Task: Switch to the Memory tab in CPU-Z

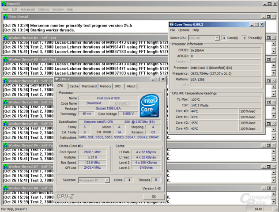Action: pyautogui.click(x=106, y=86)
